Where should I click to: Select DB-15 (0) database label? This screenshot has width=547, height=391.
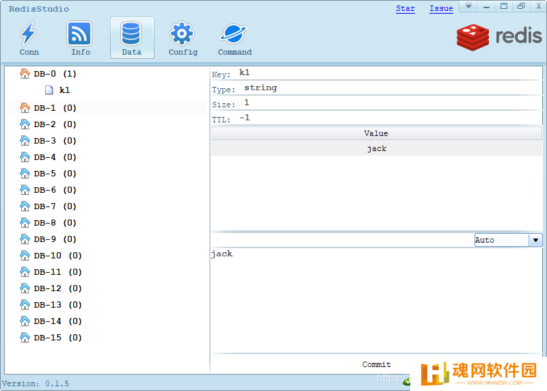pyautogui.click(x=57, y=337)
